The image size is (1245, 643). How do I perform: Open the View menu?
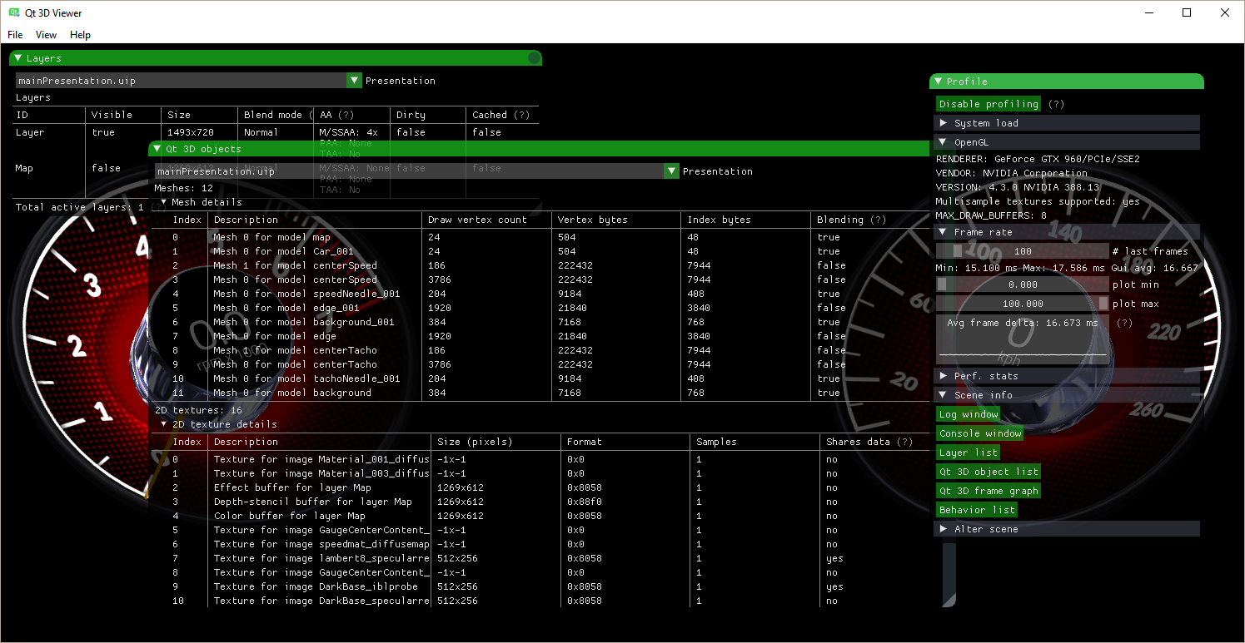tap(46, 35)
